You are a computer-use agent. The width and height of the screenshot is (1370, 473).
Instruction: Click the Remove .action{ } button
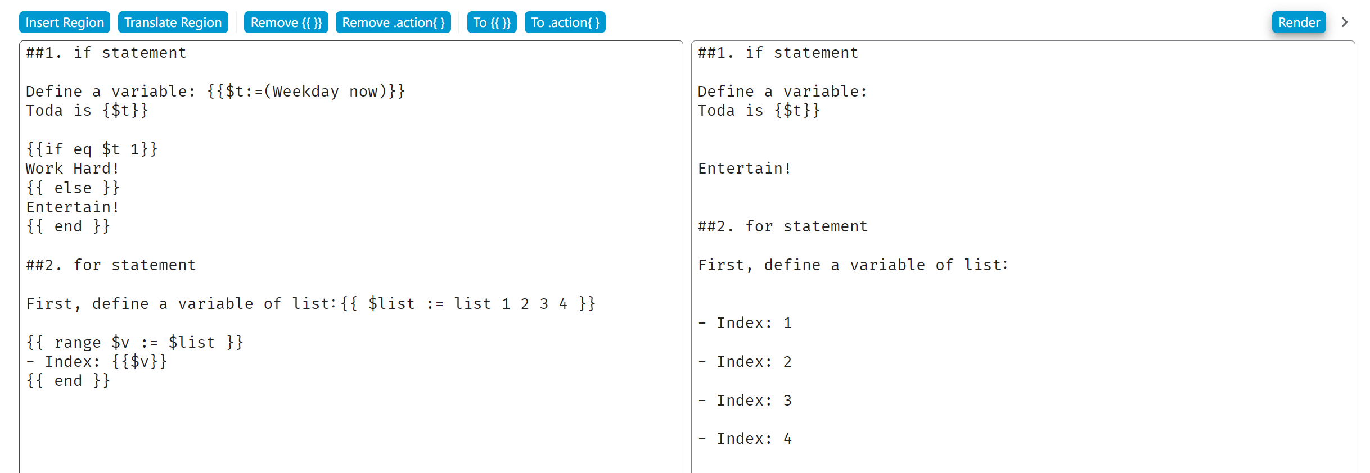pos(393,22)
